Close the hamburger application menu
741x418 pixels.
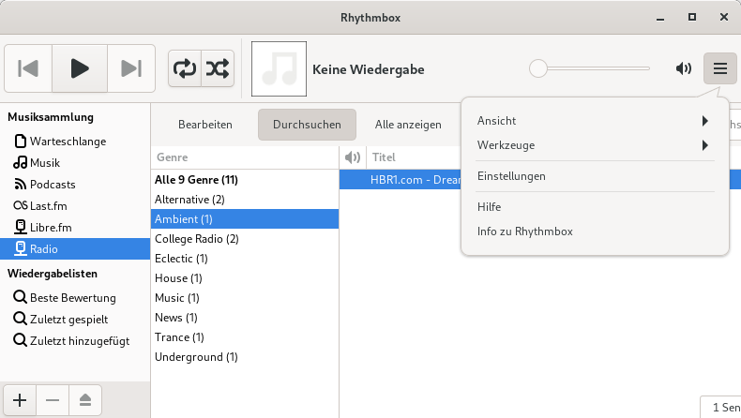719,68
